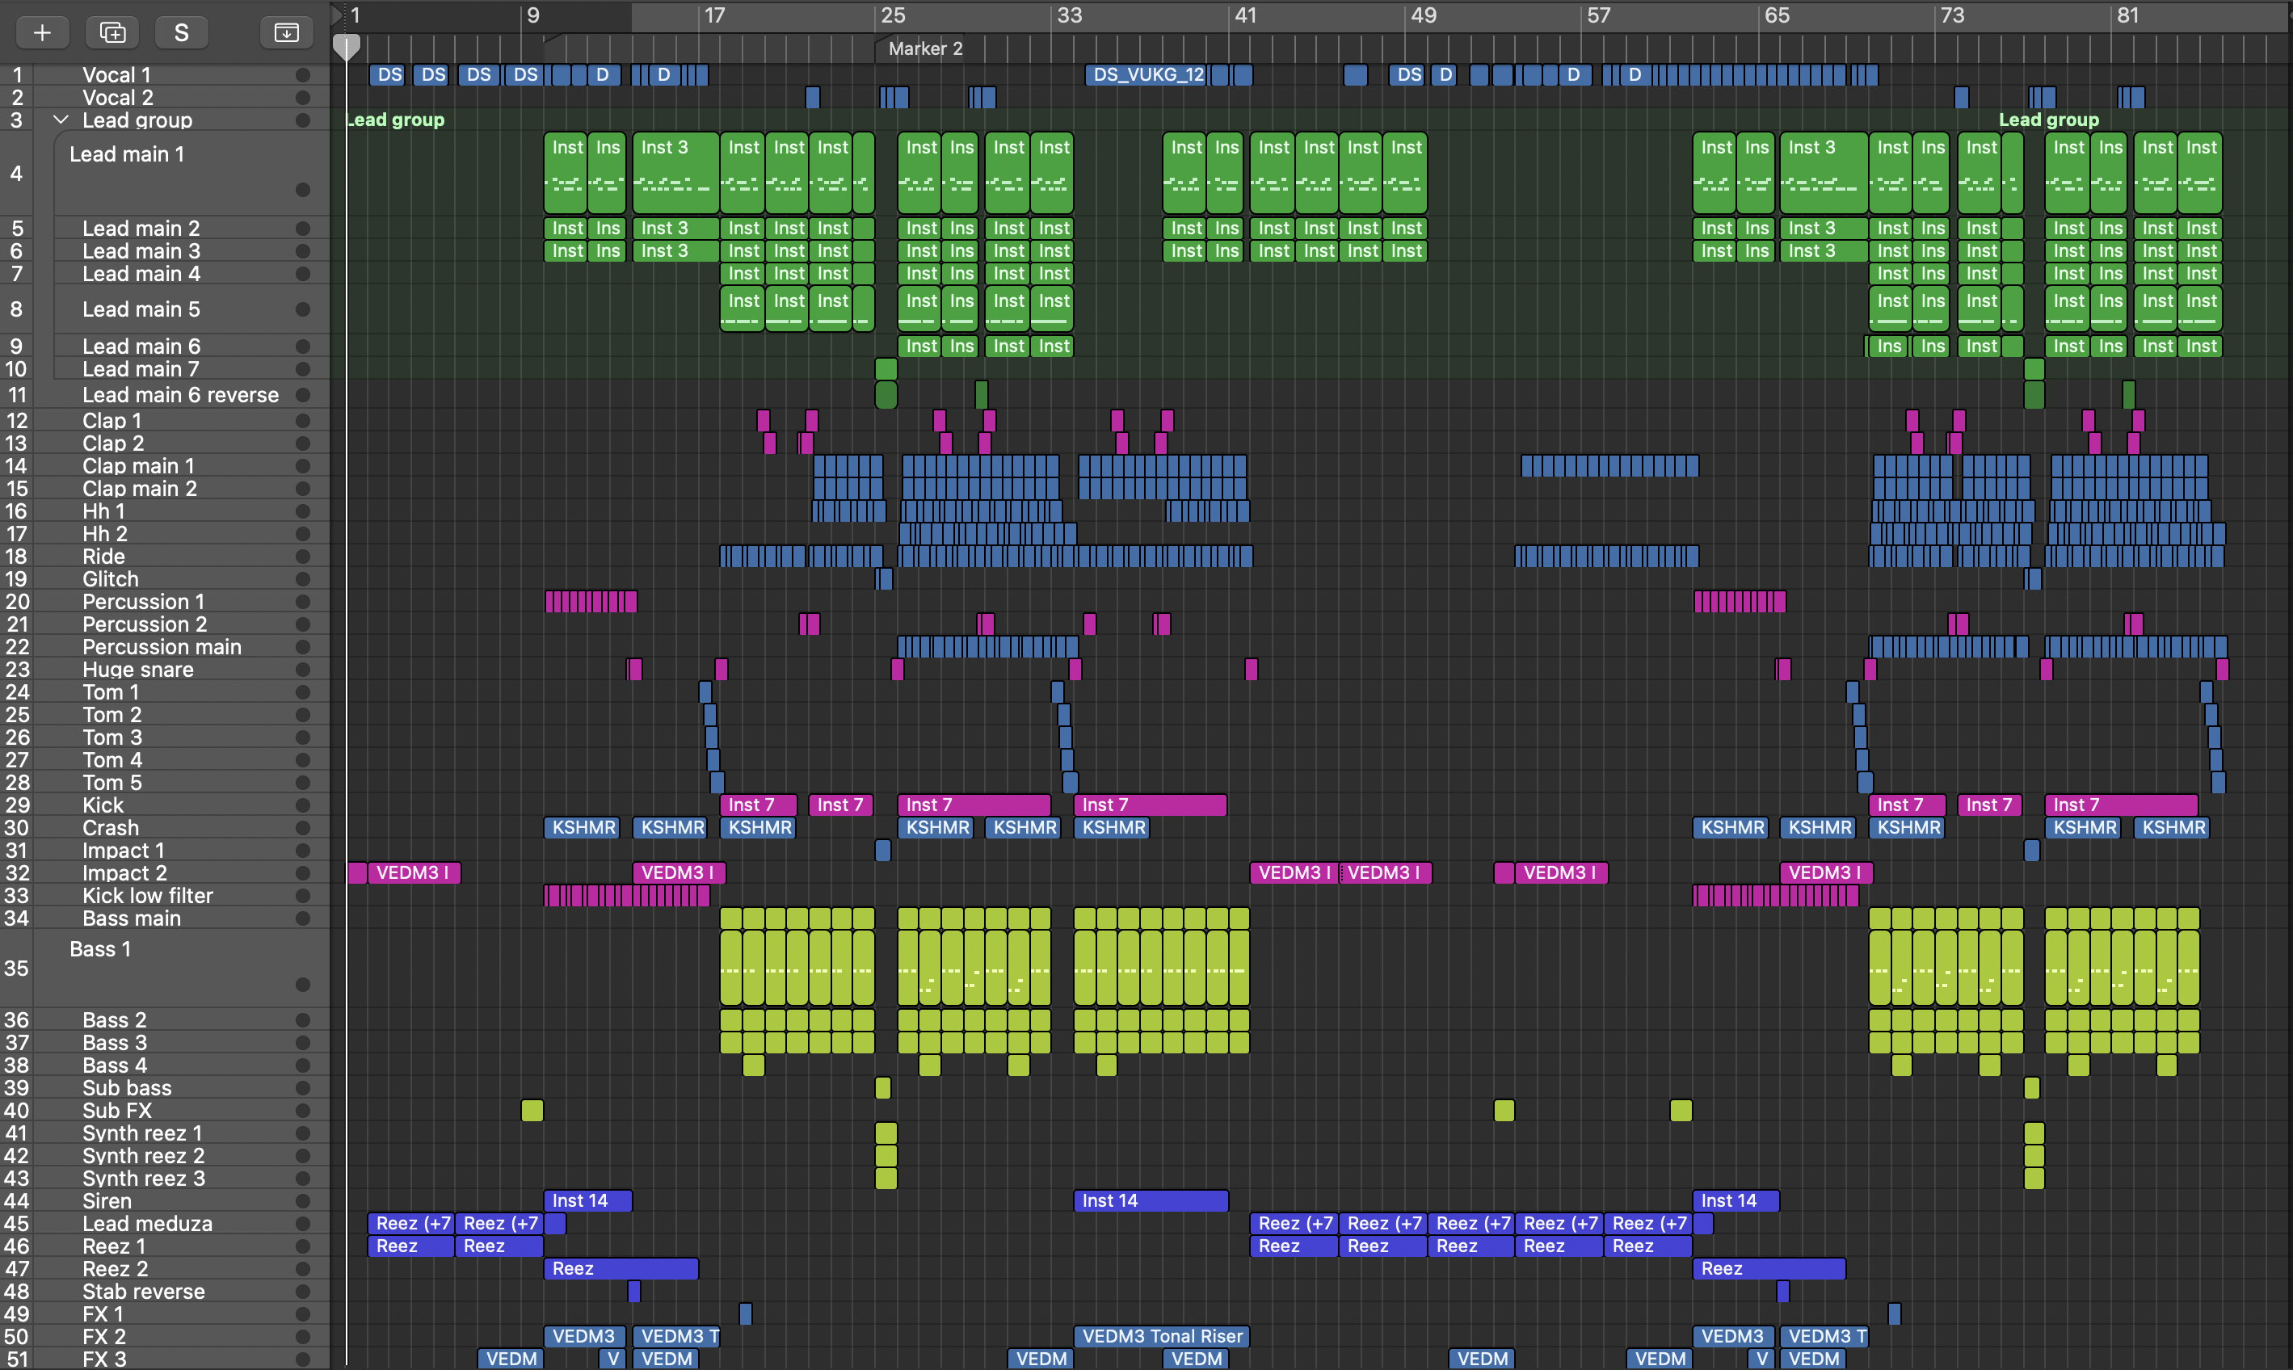Select the Impact 1 track
Image resolution: width=2293 pixels, height=1370 pixels.
click(123, 851)
